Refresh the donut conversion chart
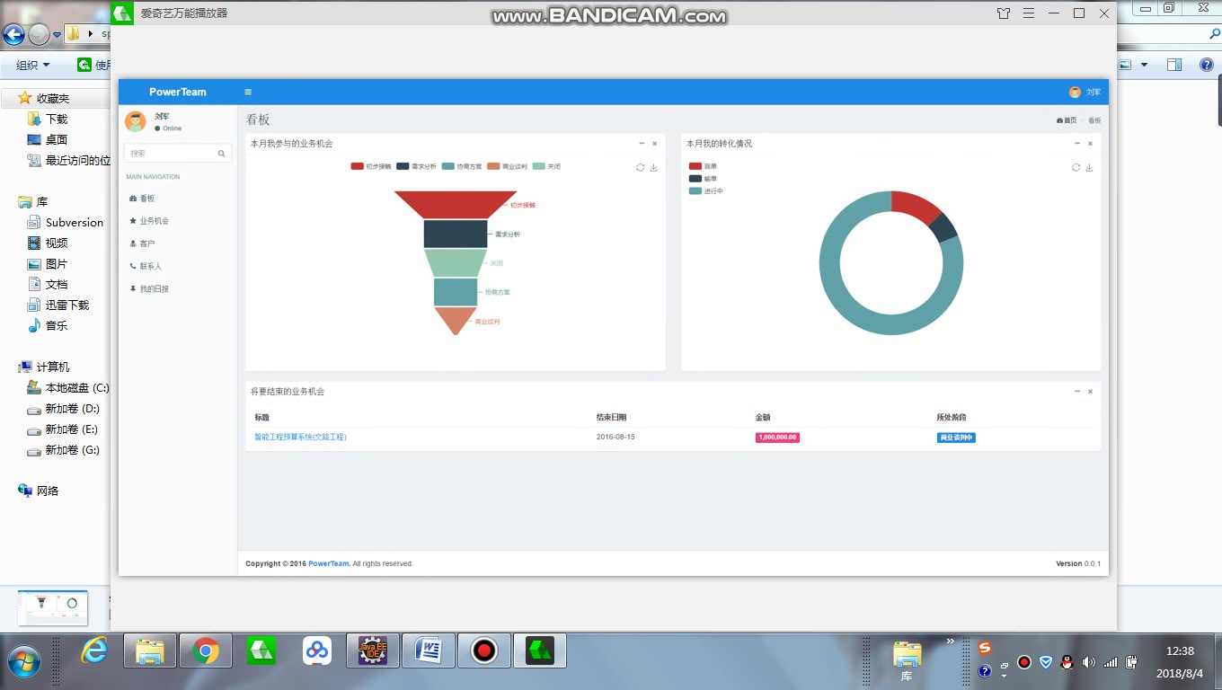1222x690 pixels. coord(1076,168)
